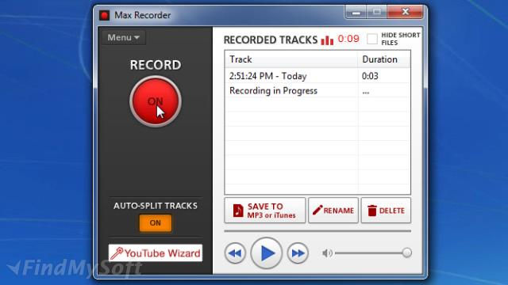Stop recording with the red ON button
The height and width of the screenshot is (285, 508).
[156, 101]
